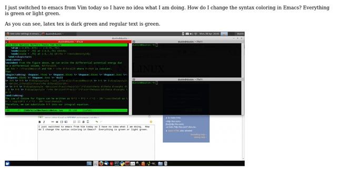
Task: Click the Italic button in the post editor
Action: point(44,122)
